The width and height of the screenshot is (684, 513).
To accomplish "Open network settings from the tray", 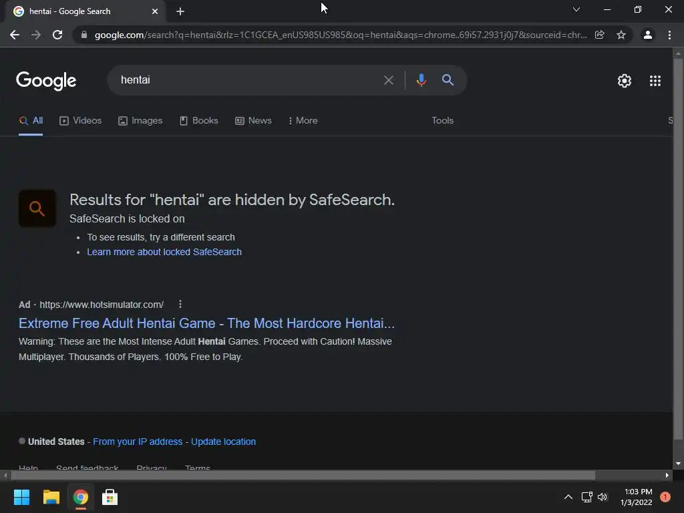I will [x=586, y=497].
